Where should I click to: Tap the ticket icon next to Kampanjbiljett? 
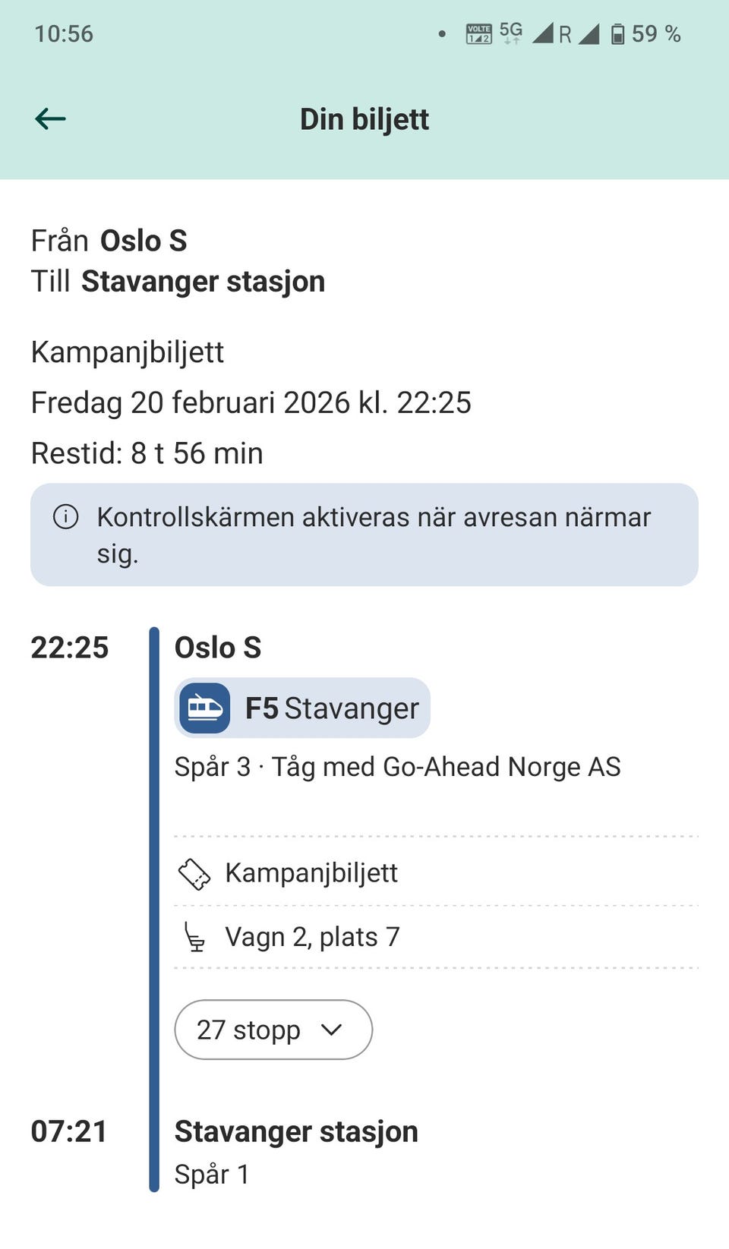[194, 873]
